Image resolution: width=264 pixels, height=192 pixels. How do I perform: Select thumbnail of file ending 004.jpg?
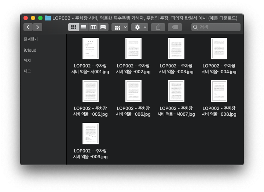(x=219, y=48)
